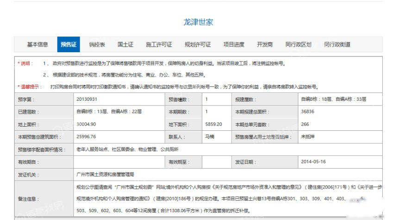Open the 开发商 tab

pyautogui.click(x=265, y=45)
